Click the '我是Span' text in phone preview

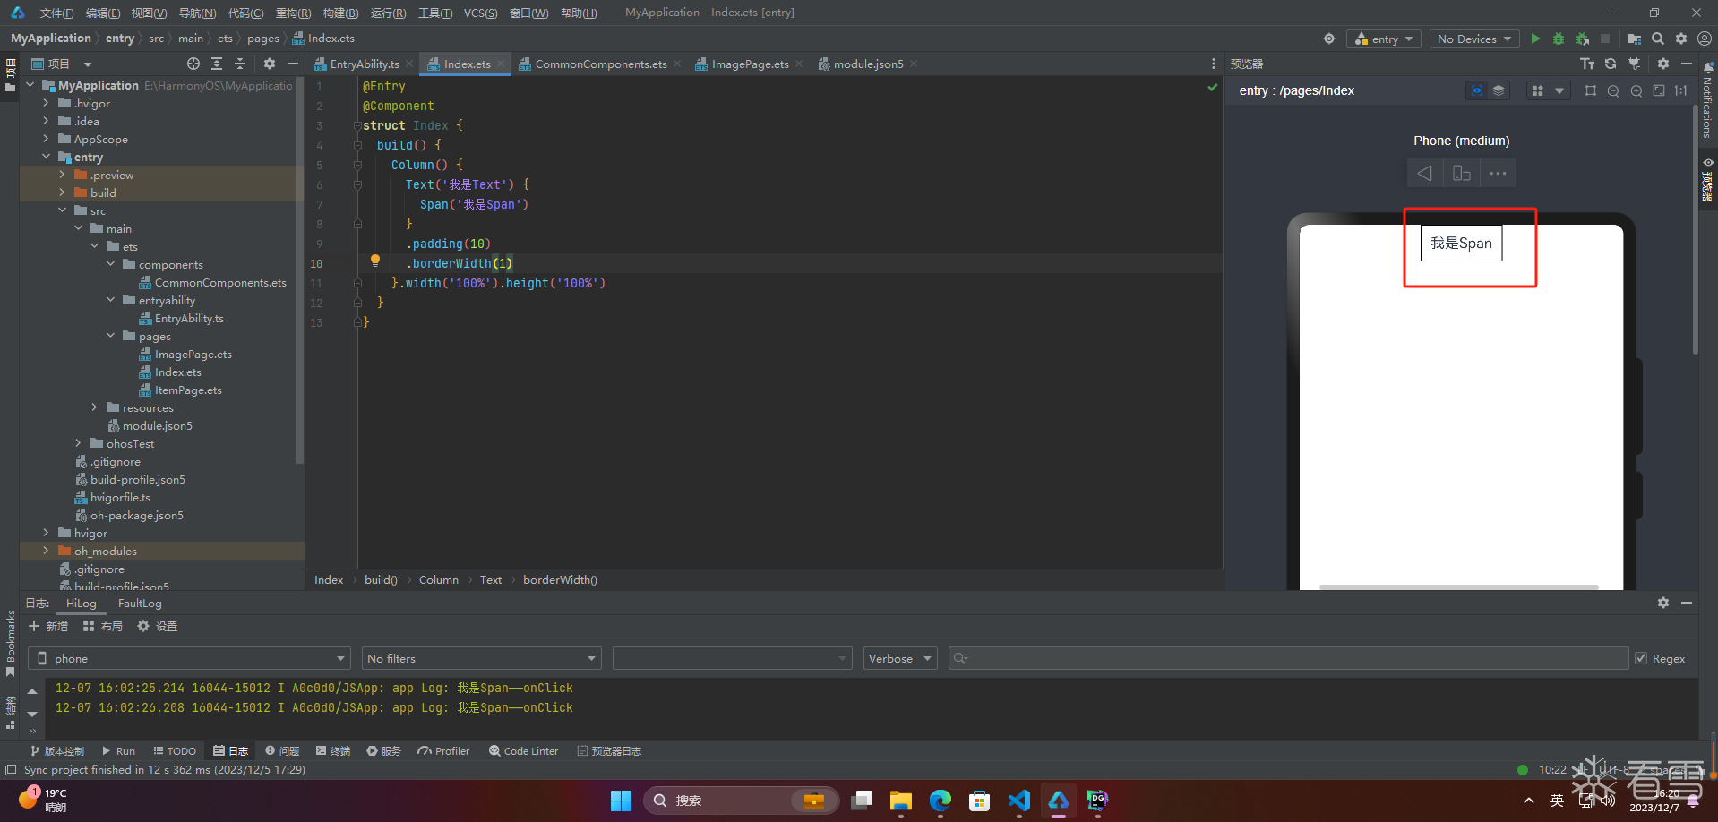point(1461,243)
